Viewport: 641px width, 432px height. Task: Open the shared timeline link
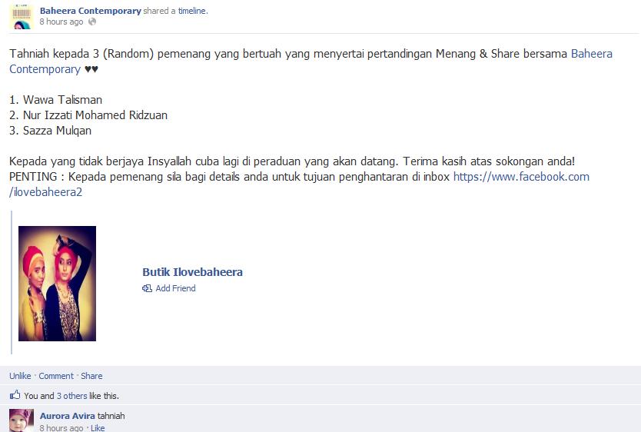pos(192,11)
